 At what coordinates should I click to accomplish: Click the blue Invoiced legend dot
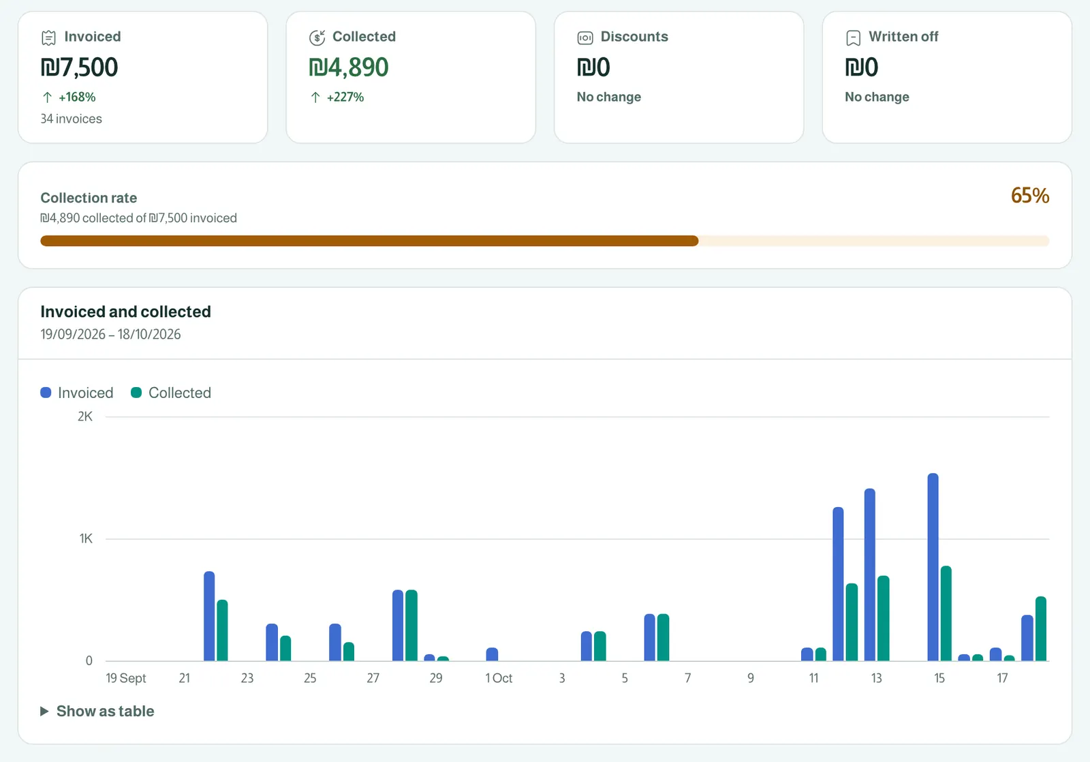click(x=46, y=393)
